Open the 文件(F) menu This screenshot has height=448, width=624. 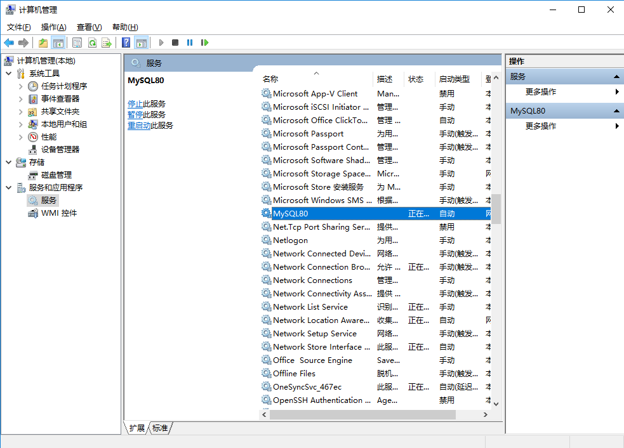(18, 27)
